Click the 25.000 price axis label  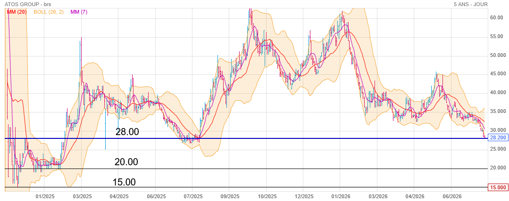[x=498, y=149]
